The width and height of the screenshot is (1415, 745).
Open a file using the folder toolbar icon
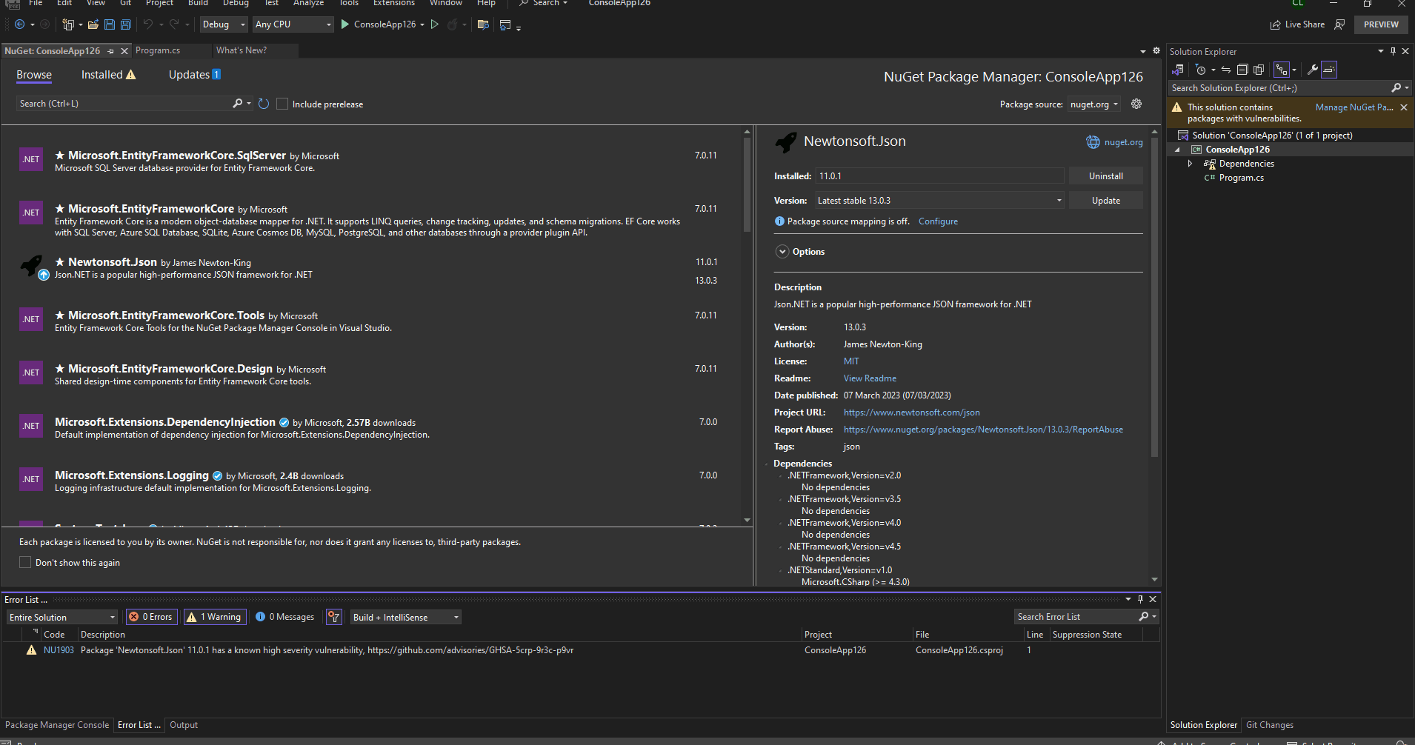pyautogui.click(x=93, y=24)
